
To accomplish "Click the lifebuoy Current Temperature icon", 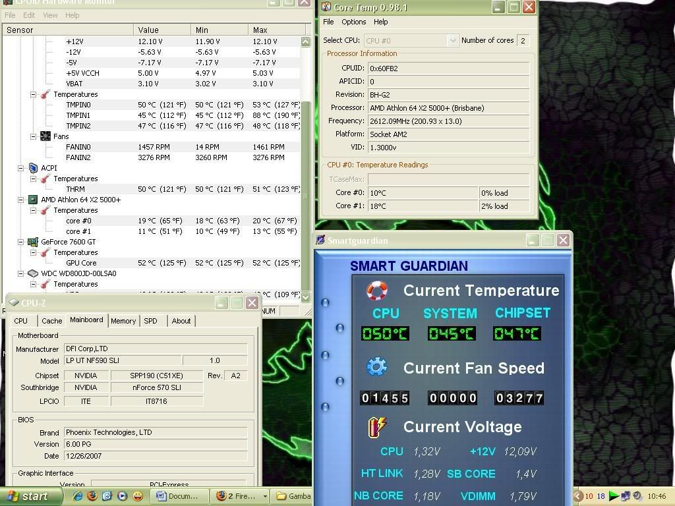I will coord(376,291).
